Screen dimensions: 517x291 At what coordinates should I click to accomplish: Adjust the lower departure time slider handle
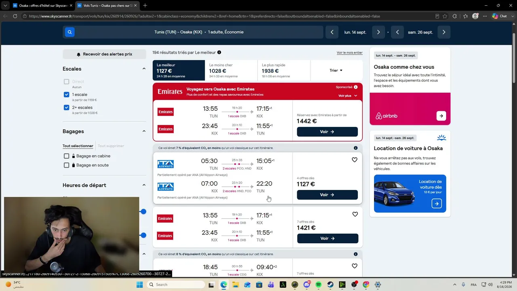(143, 235)
